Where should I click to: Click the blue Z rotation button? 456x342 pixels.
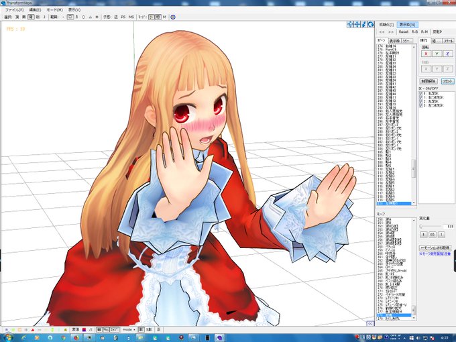click(x=447, y=54)
